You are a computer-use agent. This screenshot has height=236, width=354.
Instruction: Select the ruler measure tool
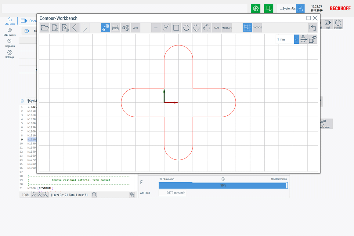[x=115, y=28]
